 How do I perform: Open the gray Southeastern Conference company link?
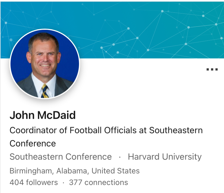coord(61,157)
